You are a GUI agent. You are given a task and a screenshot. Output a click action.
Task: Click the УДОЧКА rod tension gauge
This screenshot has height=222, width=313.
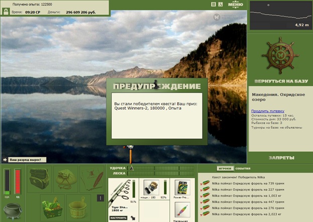click(161, 168)
